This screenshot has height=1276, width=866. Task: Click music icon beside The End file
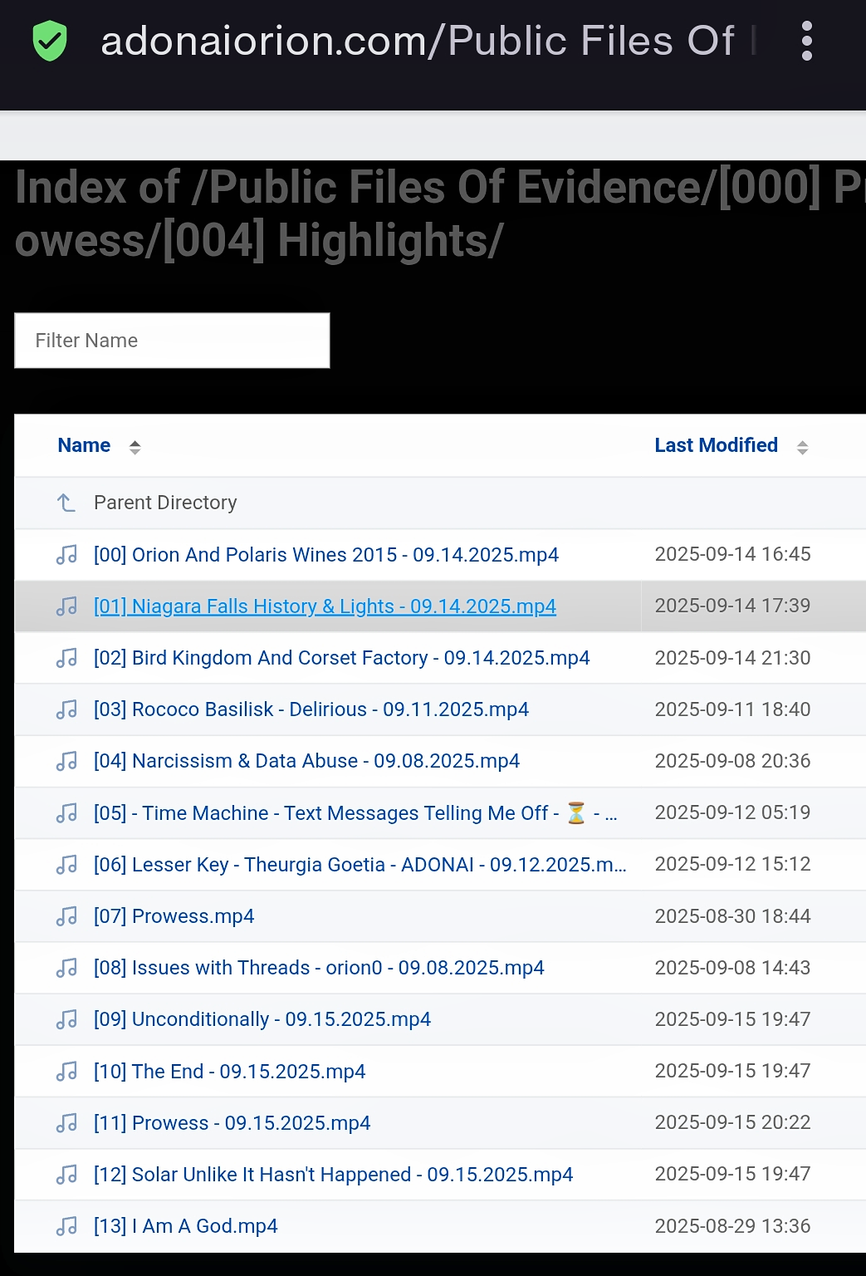click(x=66, y=1072)
